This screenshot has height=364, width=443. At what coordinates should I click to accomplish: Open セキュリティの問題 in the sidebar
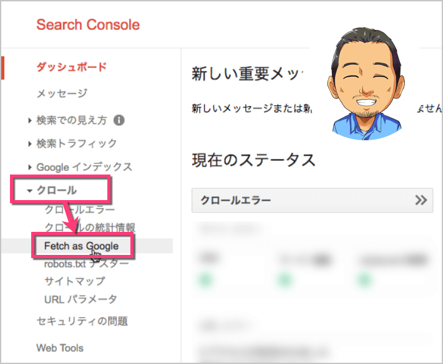[82, 321]
